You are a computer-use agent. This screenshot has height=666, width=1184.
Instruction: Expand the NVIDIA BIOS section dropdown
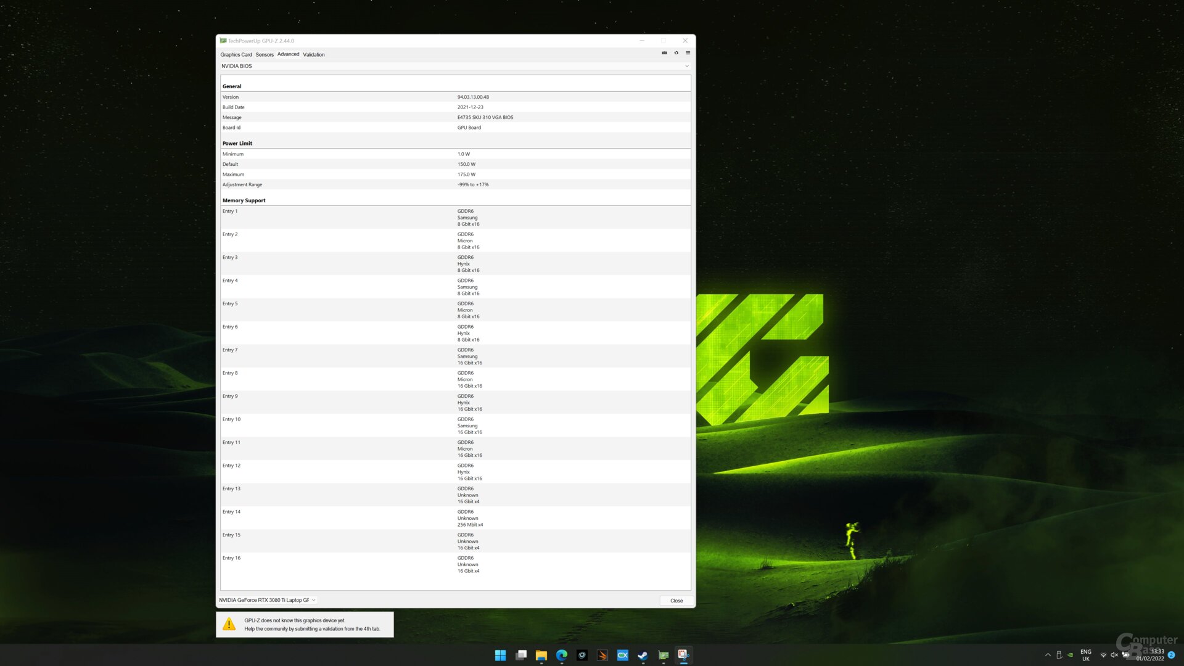tap(455, 66)
